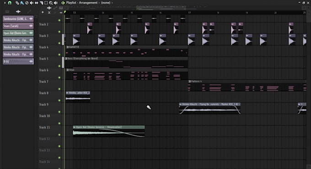Click the plus add-track icon
The width and height of the screenshot is (311, 169).
(x=43, y=12)
